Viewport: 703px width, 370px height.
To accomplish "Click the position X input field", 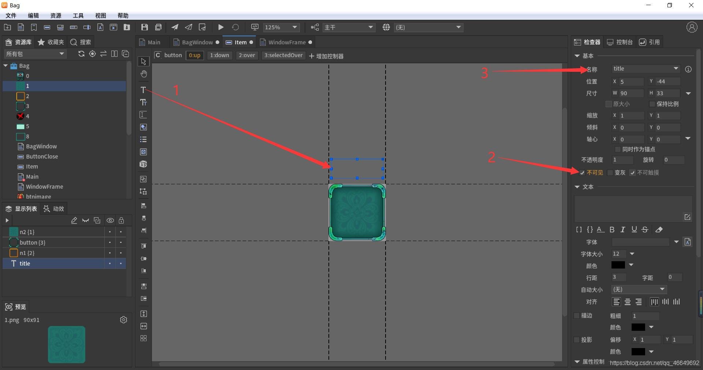I will click(631, 81).
